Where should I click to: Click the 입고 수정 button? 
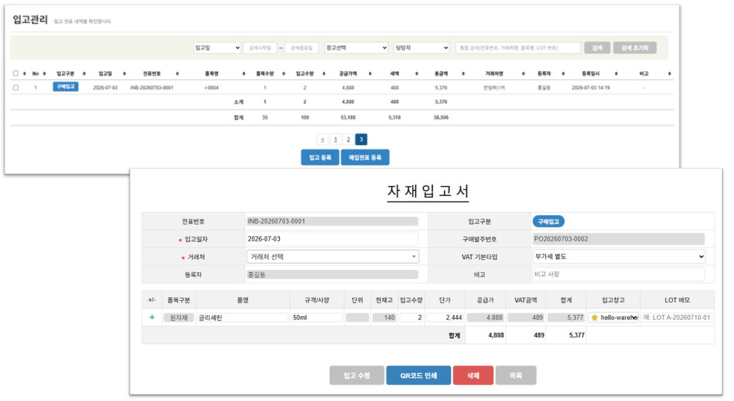click(357, 375)
